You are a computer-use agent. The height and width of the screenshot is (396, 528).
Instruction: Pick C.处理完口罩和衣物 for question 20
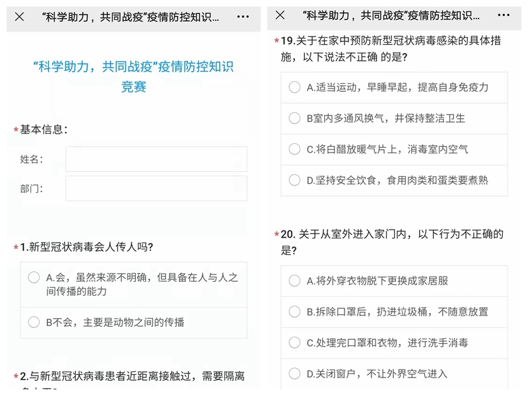pos(295,343)
